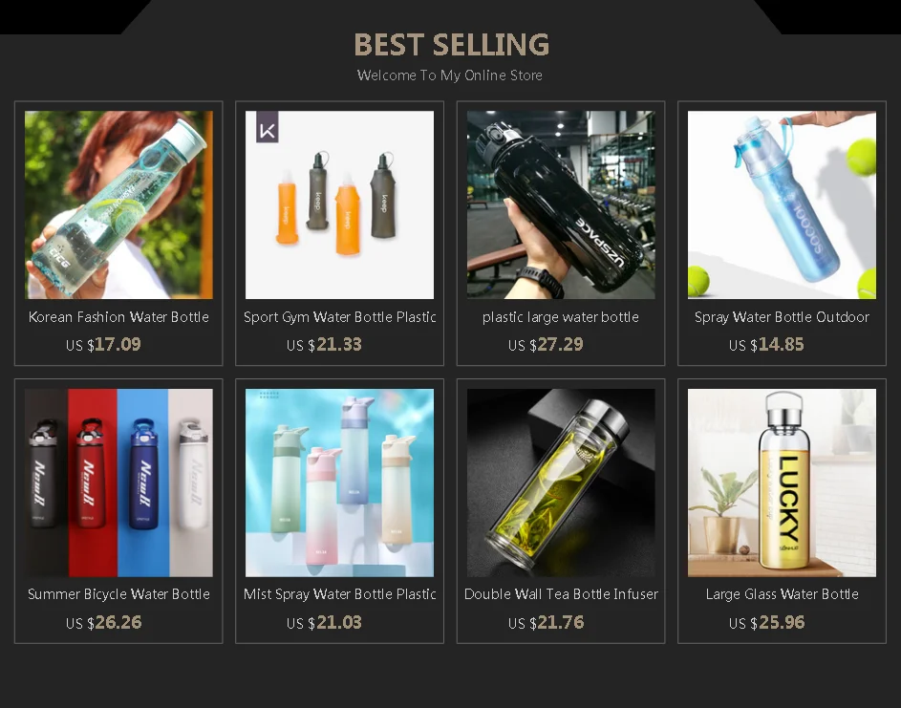This screenshot has height=708, width=901.
Task: Select 'Spray Water Bottle Outdoor' title
Action: coord(783,316)
